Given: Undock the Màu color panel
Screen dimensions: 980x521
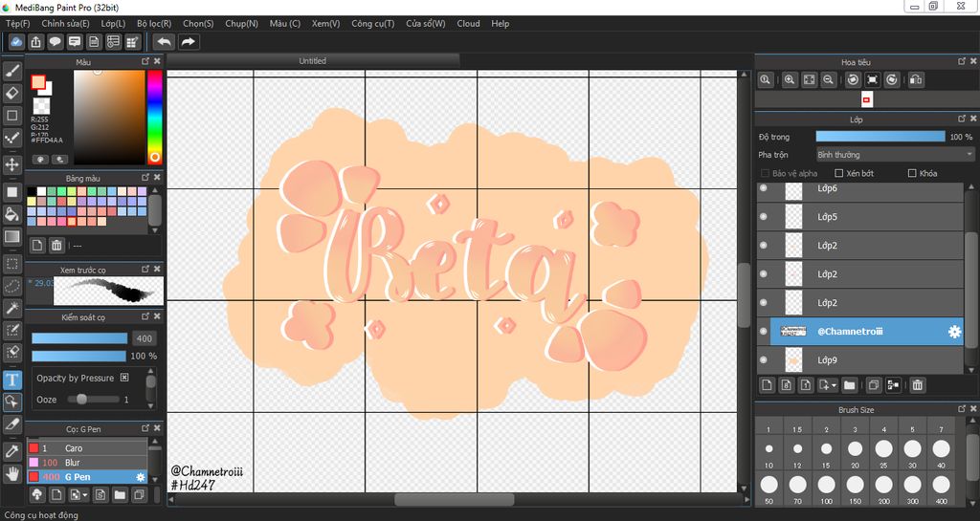Looking at the screenshot, I should pyautogui.click(x=145, y=61).
